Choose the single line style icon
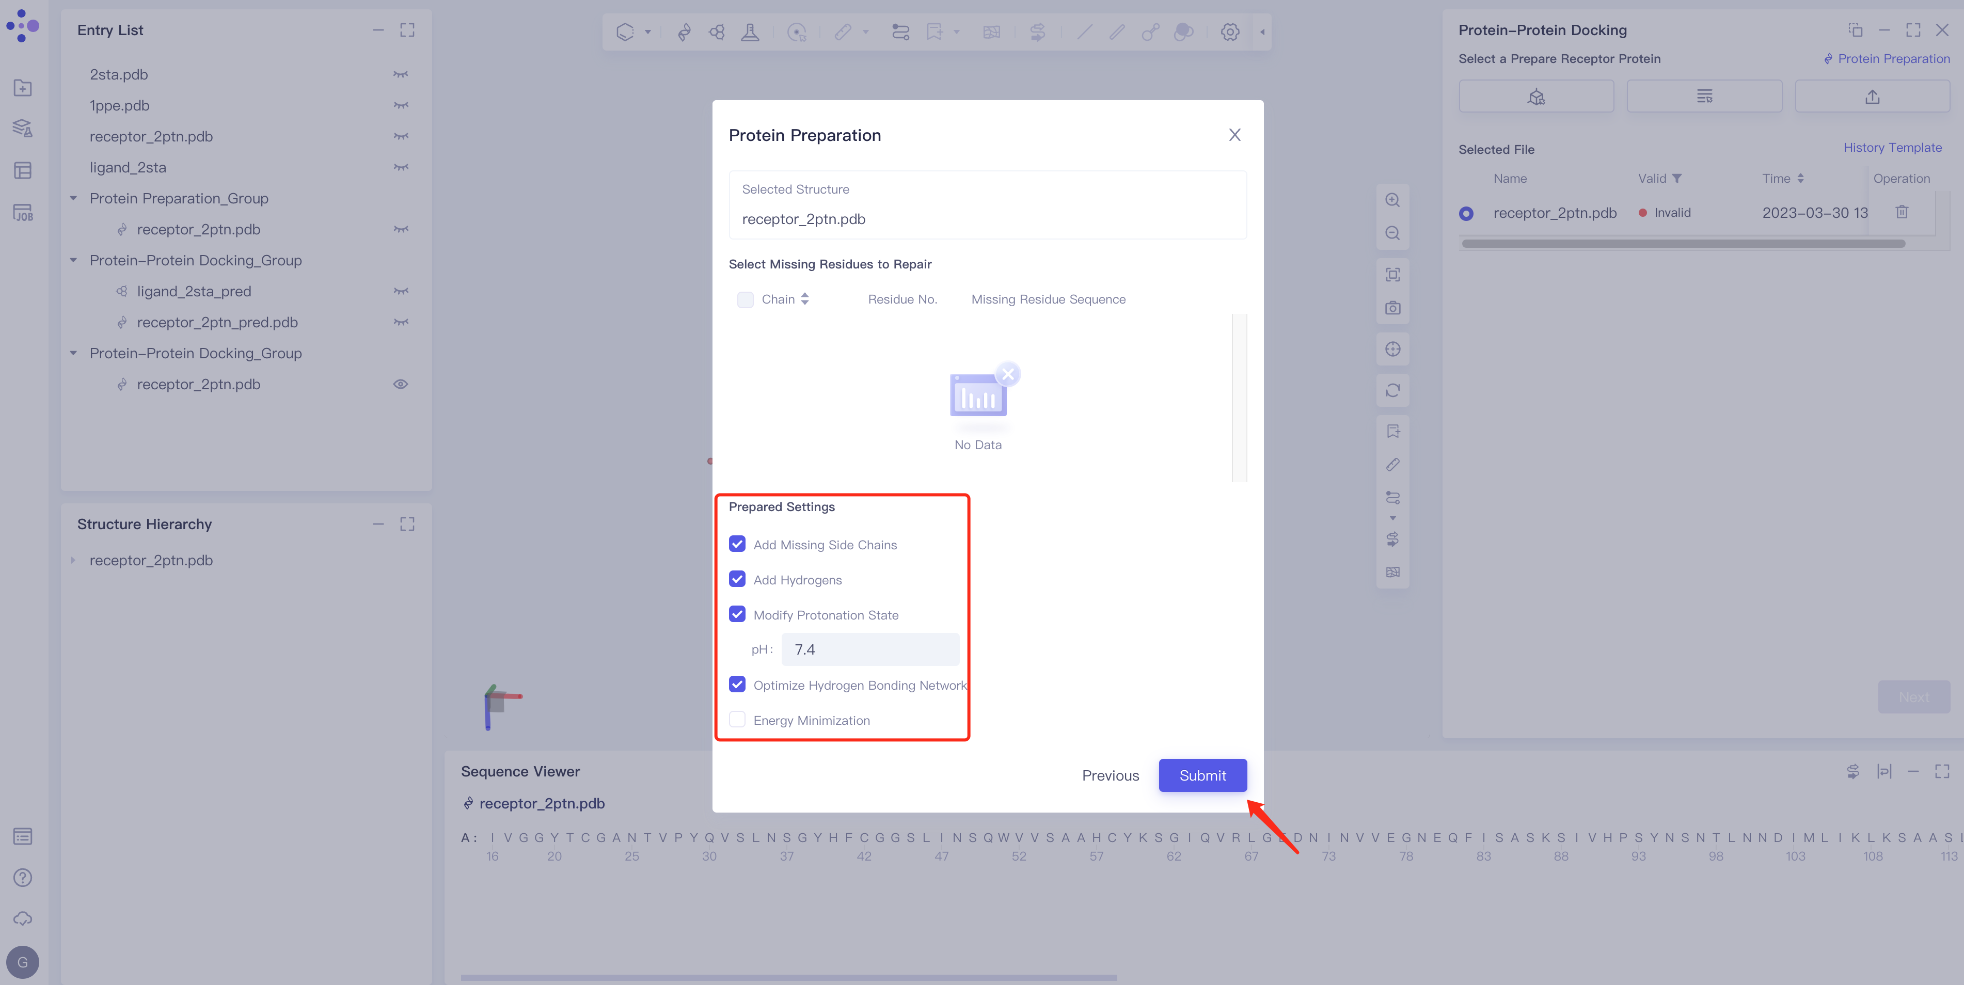This screenshot has width=1964, height=985. click(x=1084, y=32)
